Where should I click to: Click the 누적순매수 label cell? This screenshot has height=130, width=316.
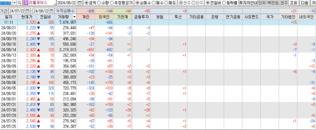pos(65,11)
